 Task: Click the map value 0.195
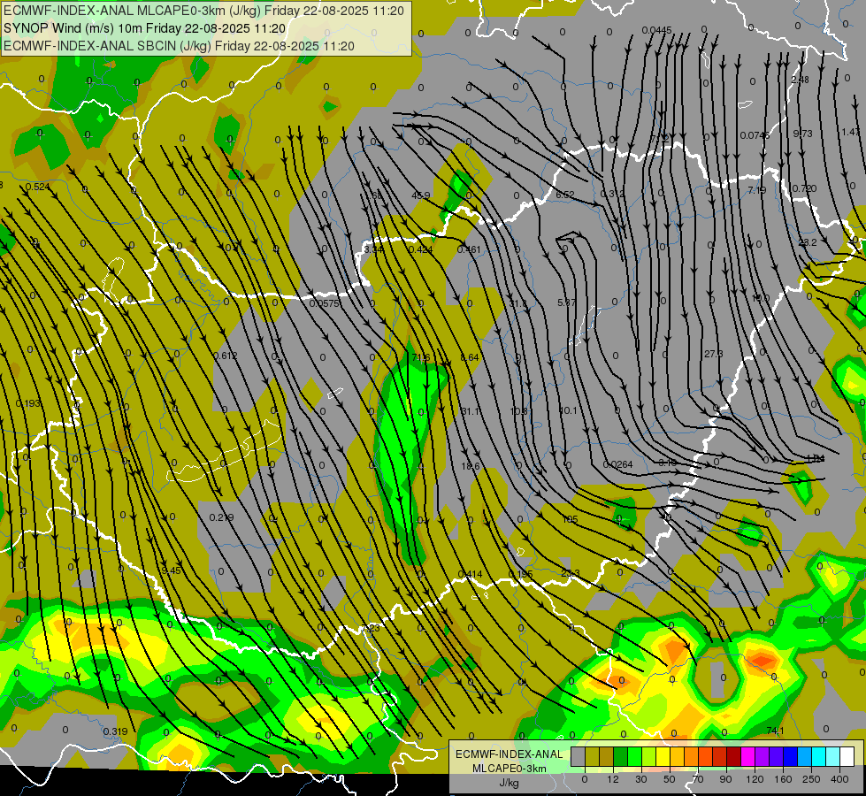pos(520,575)
